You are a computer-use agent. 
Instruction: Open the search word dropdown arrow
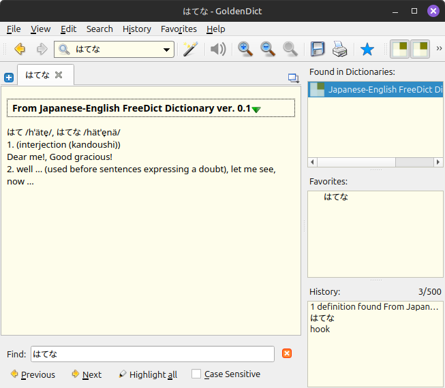tap(167, 50)
